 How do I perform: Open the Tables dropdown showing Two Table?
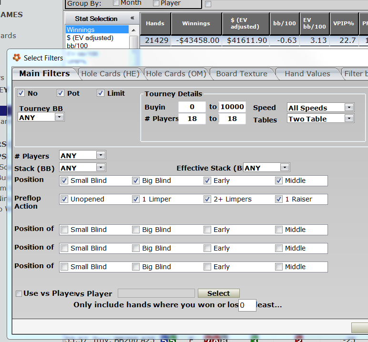[349, 119]
